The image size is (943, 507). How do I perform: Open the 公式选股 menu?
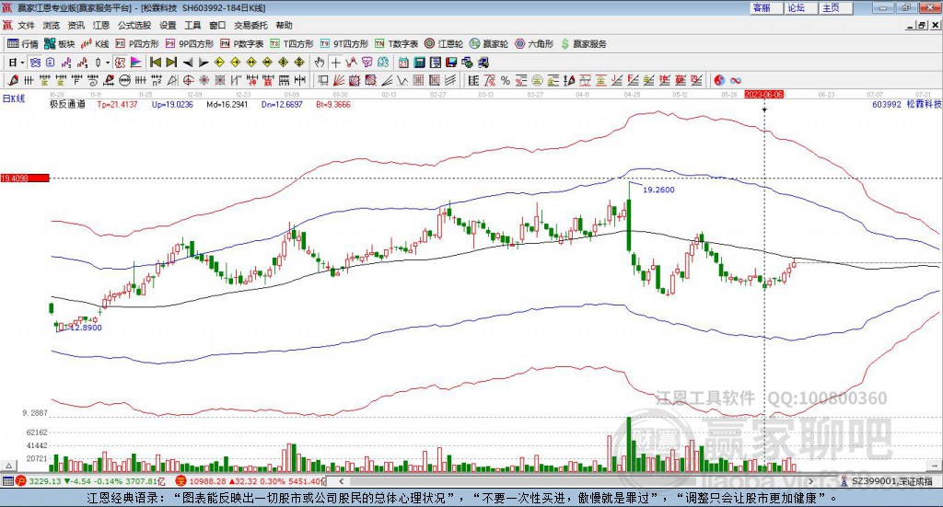[134, 25]
